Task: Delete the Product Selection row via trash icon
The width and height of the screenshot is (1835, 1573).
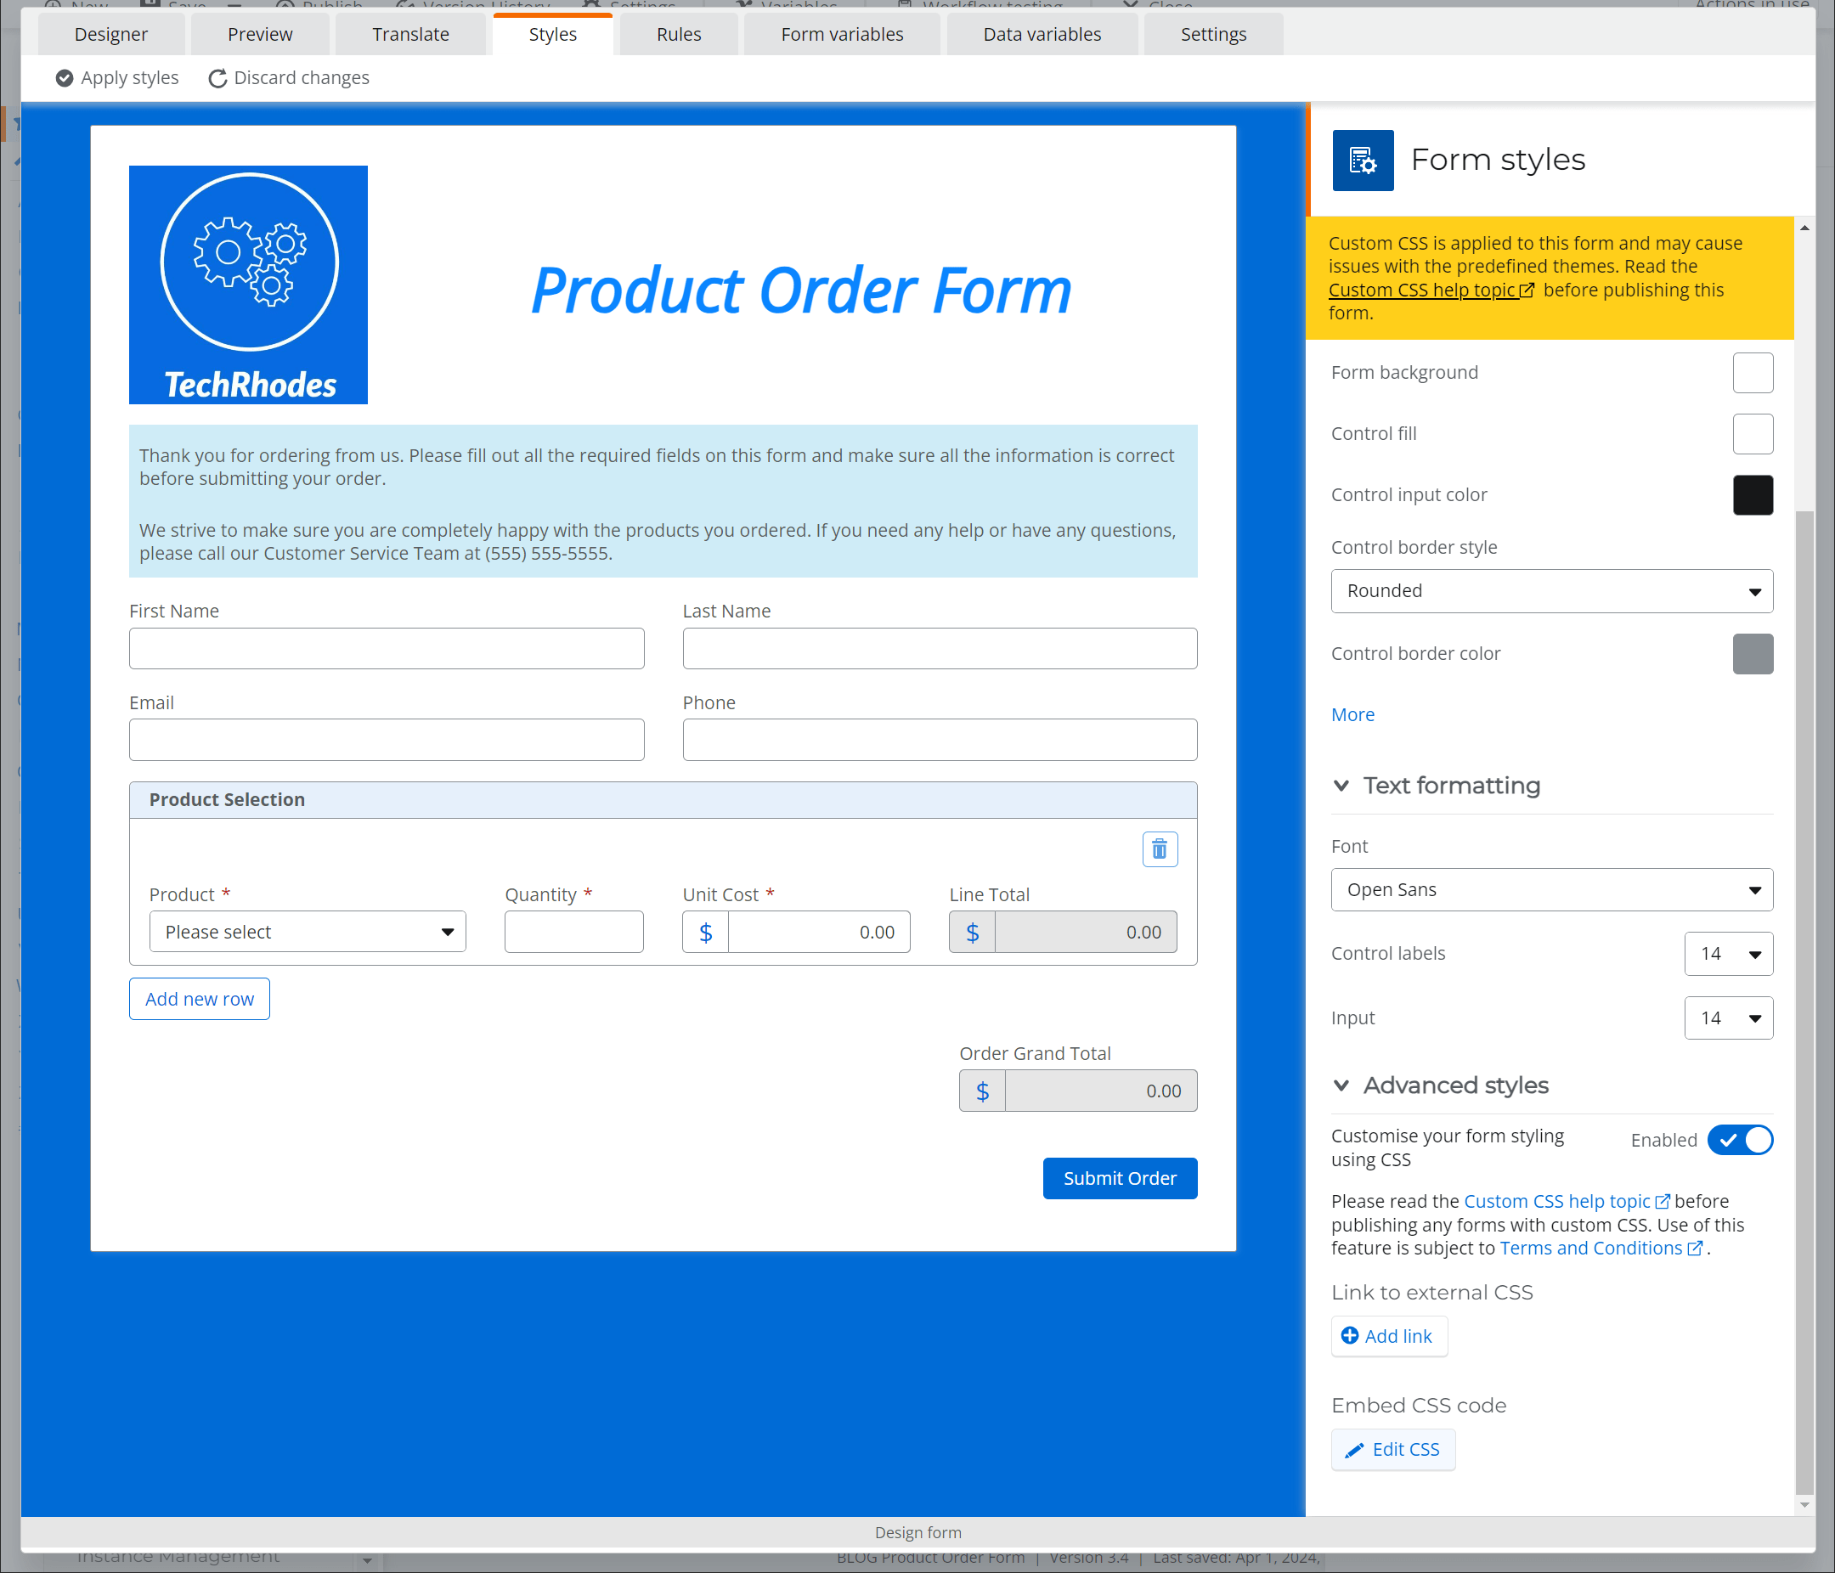Action: click(1160, 849)
